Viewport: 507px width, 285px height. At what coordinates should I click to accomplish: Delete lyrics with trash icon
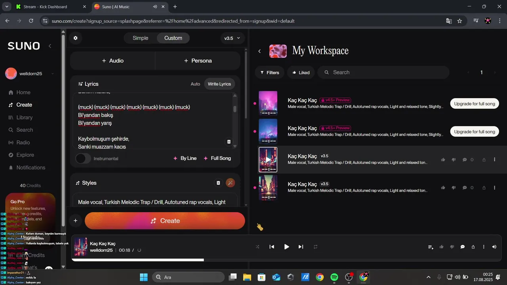click(x=229, y=142)
